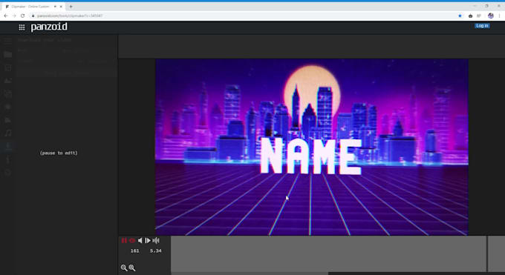Viewport: 505px width, 275px height.
Task: Open the Panzoid apps grid menu
Action: click(x=22, y=27)
